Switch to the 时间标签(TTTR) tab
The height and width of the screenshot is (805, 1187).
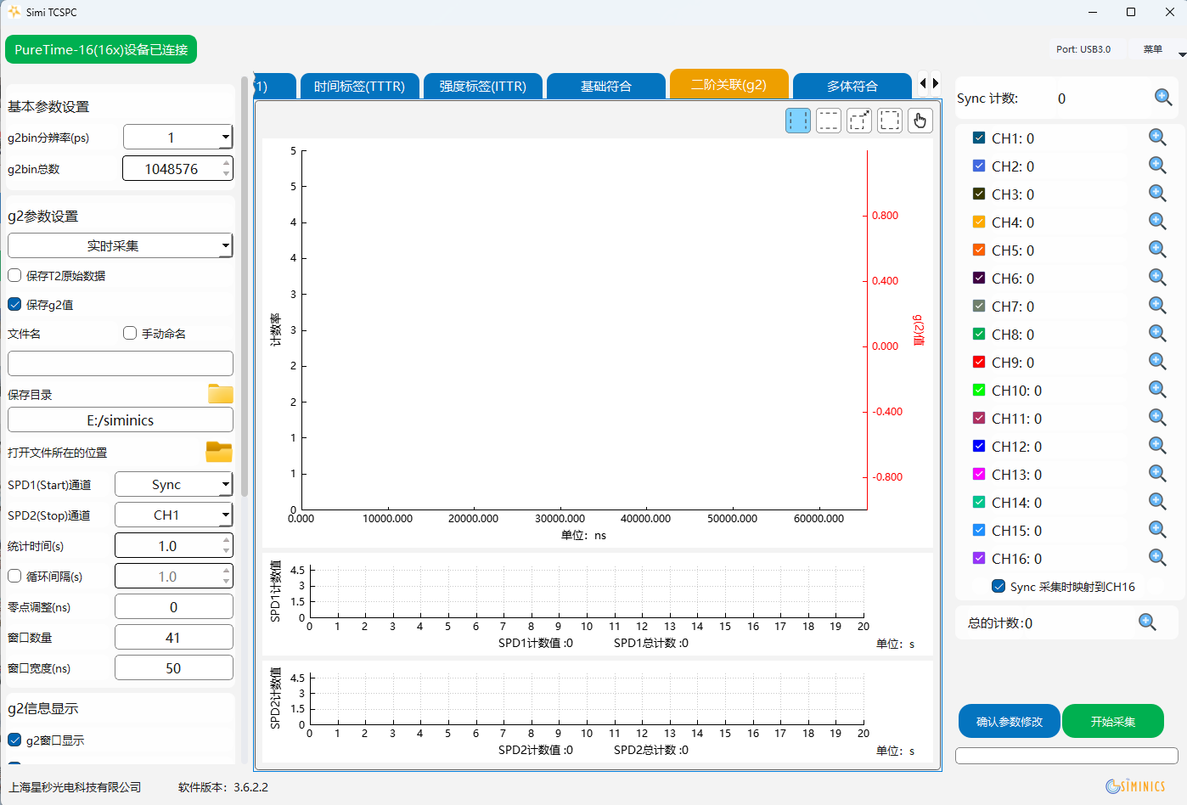[359, 86]
